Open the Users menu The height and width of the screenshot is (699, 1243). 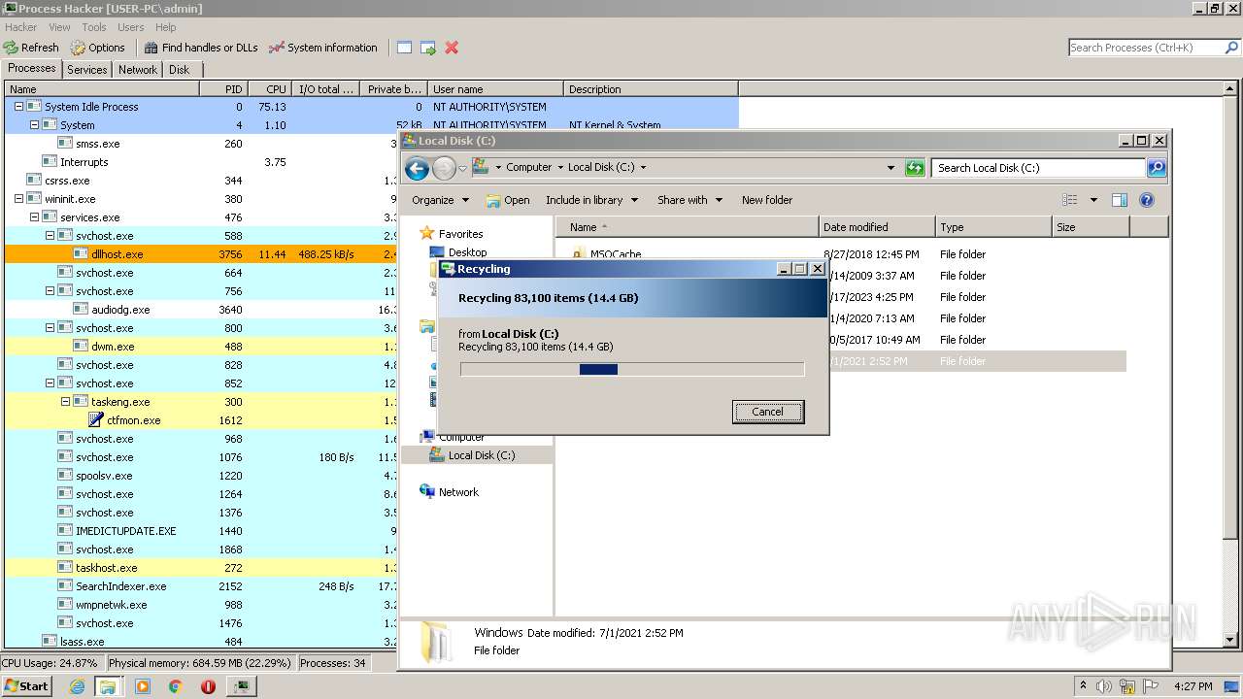pyautogui.click(x=130, y=27)
